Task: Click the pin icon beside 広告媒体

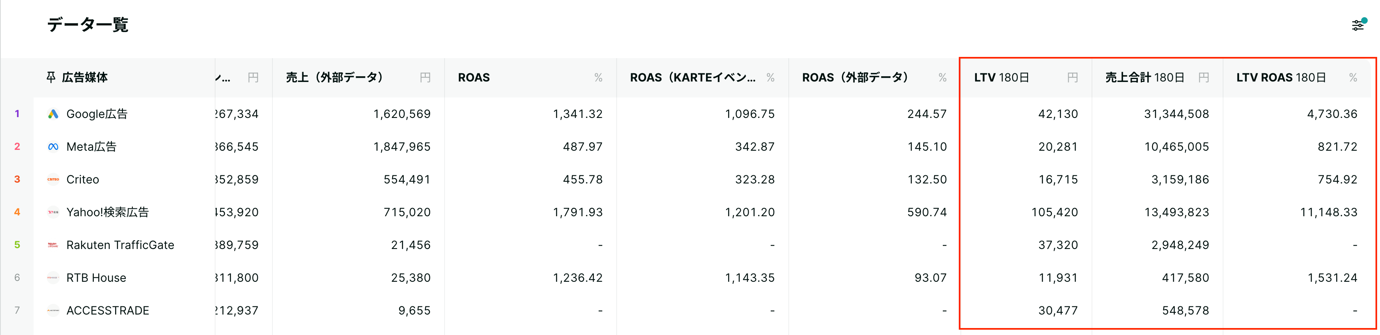Action: tap(51, 77)
